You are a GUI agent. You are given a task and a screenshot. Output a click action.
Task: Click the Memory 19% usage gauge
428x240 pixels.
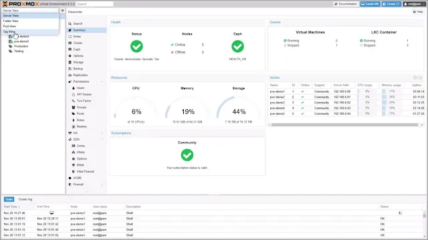[x=187, y=107]
